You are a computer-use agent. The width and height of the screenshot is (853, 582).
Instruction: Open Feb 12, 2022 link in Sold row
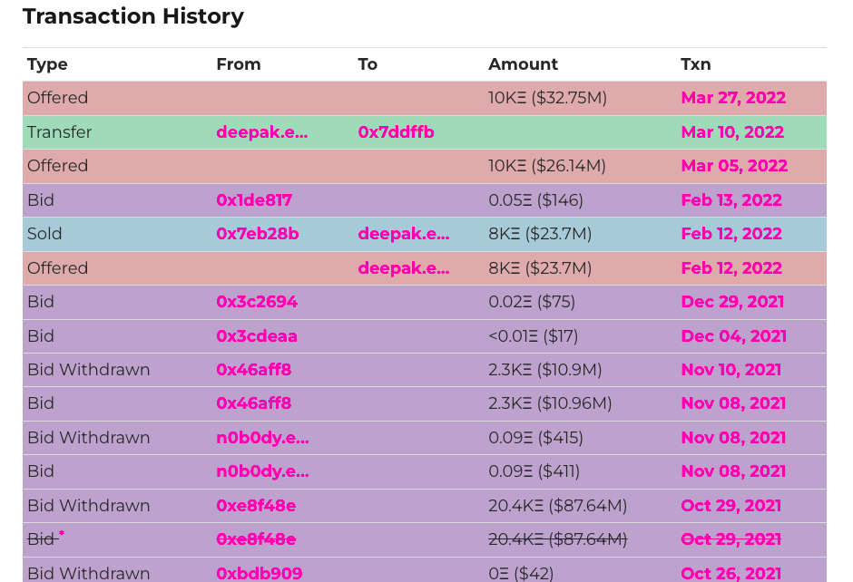pyautogui.click(x=731, y=234)
